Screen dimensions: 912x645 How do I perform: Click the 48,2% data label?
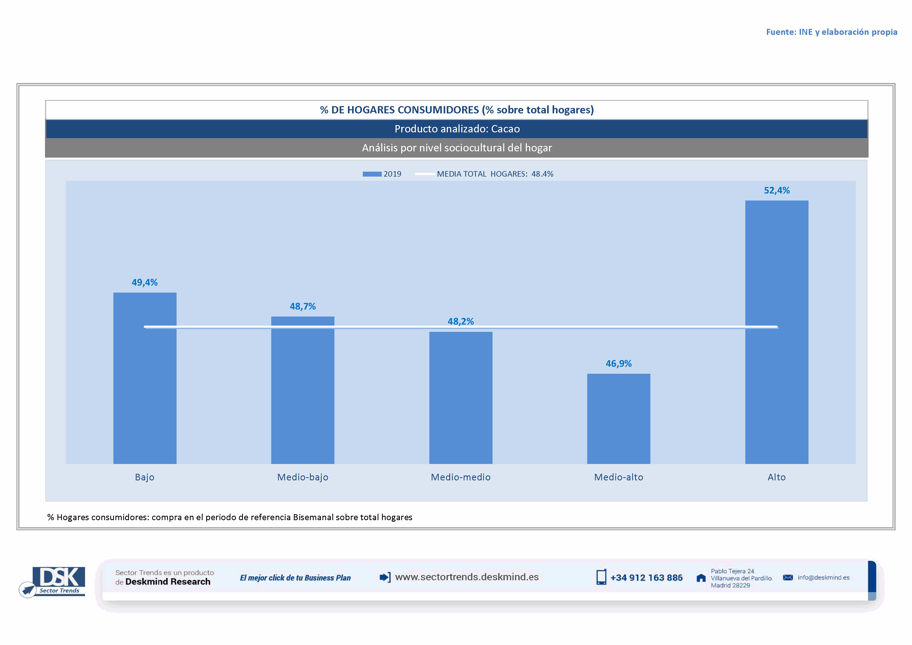(460, 321)
